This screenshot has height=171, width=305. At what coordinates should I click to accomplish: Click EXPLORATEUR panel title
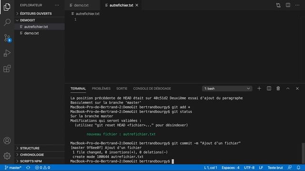click(31, 5)
